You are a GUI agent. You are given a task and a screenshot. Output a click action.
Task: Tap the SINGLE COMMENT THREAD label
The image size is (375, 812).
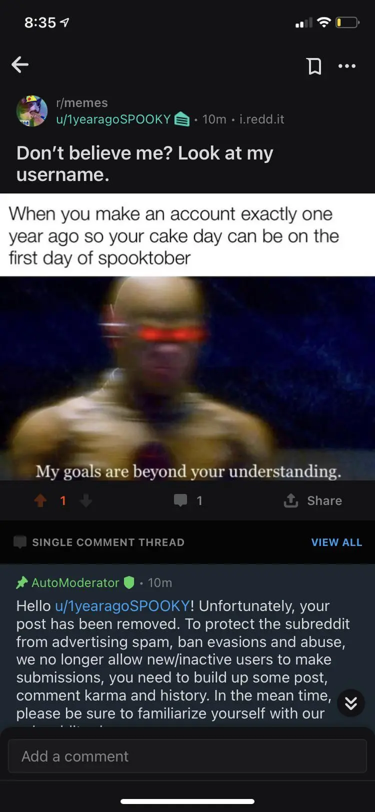coord(108,542)
